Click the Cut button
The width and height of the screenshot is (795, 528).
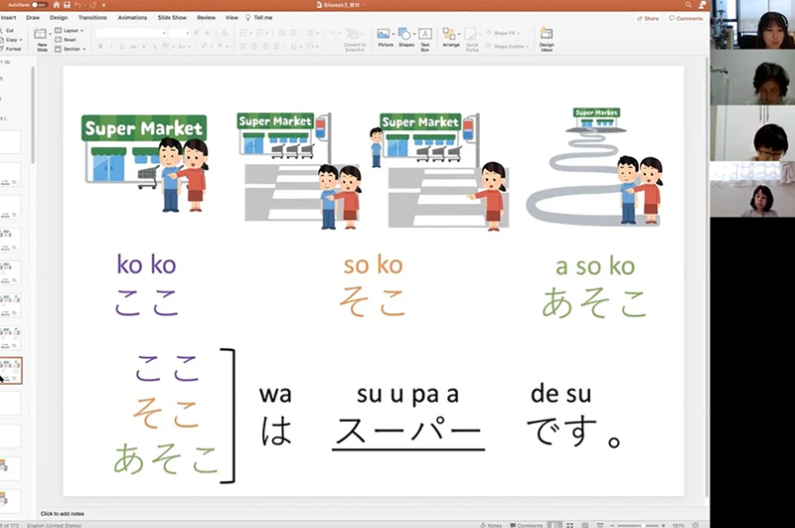pos(8,31)
